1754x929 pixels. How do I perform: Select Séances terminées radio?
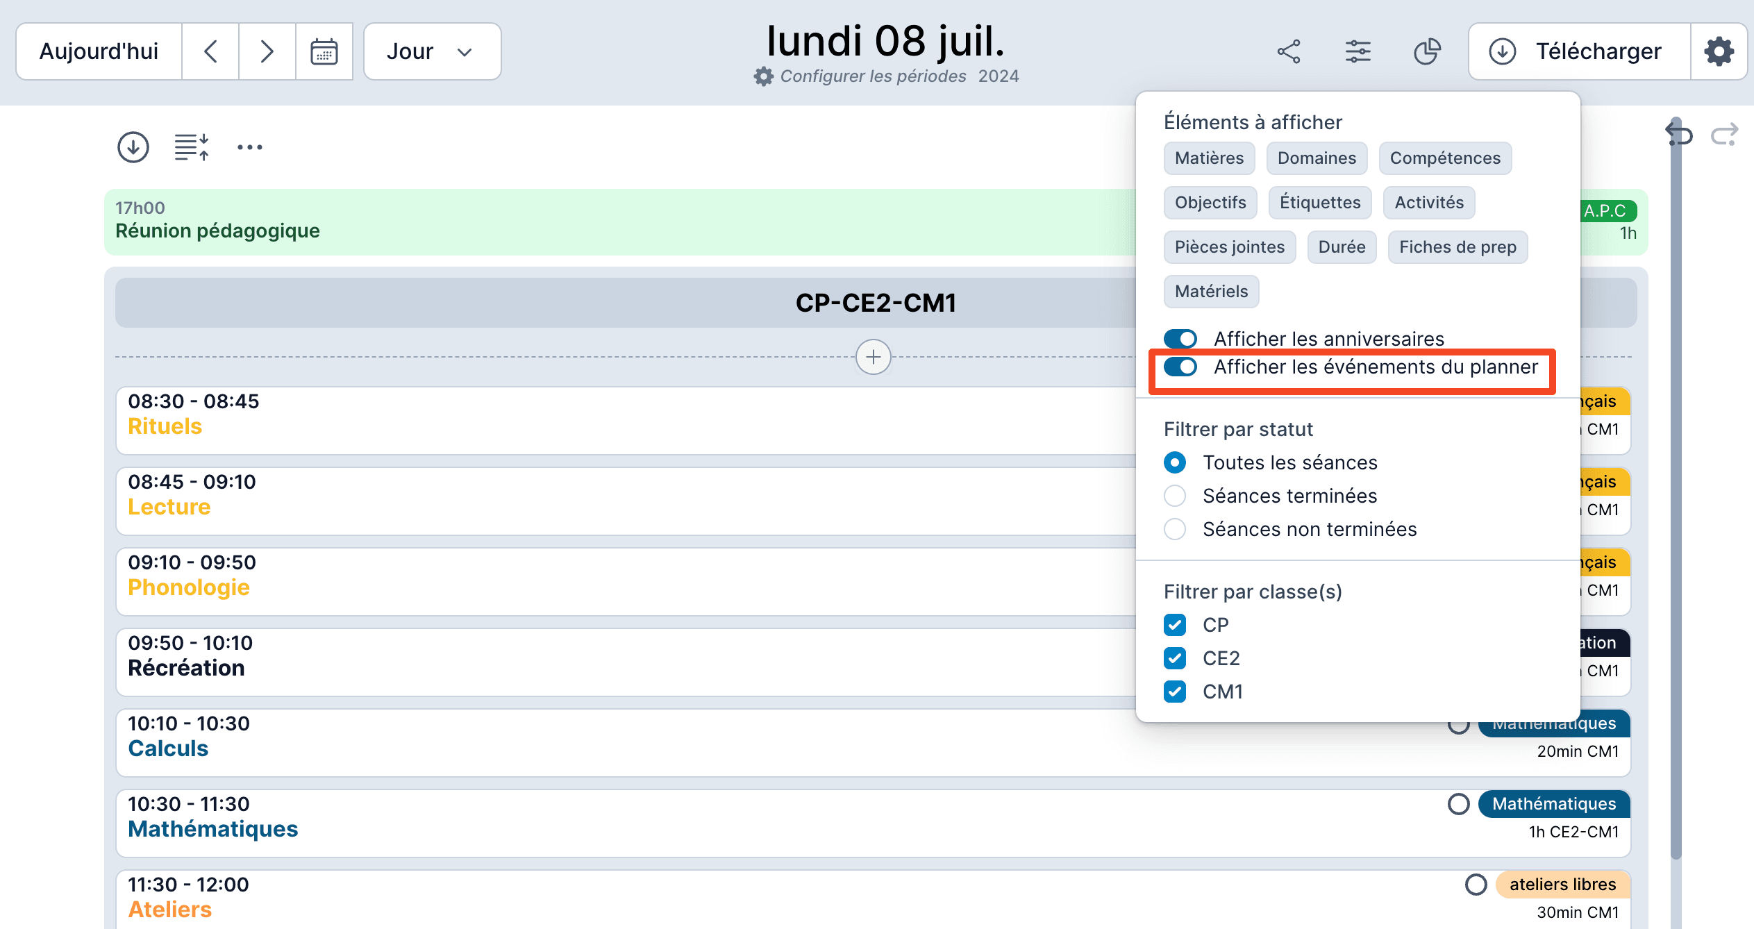(1175, 496)
